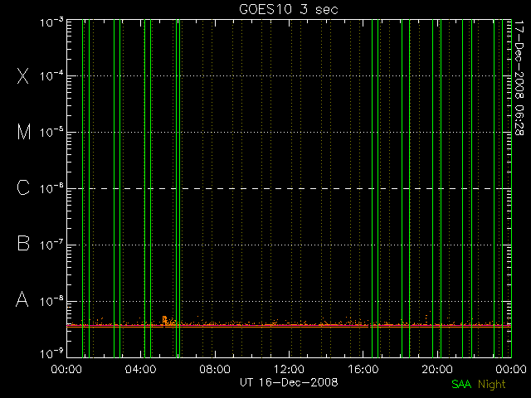The image size is (531, 398).
Task: Click the A flare class label
Action: (22, 299)
